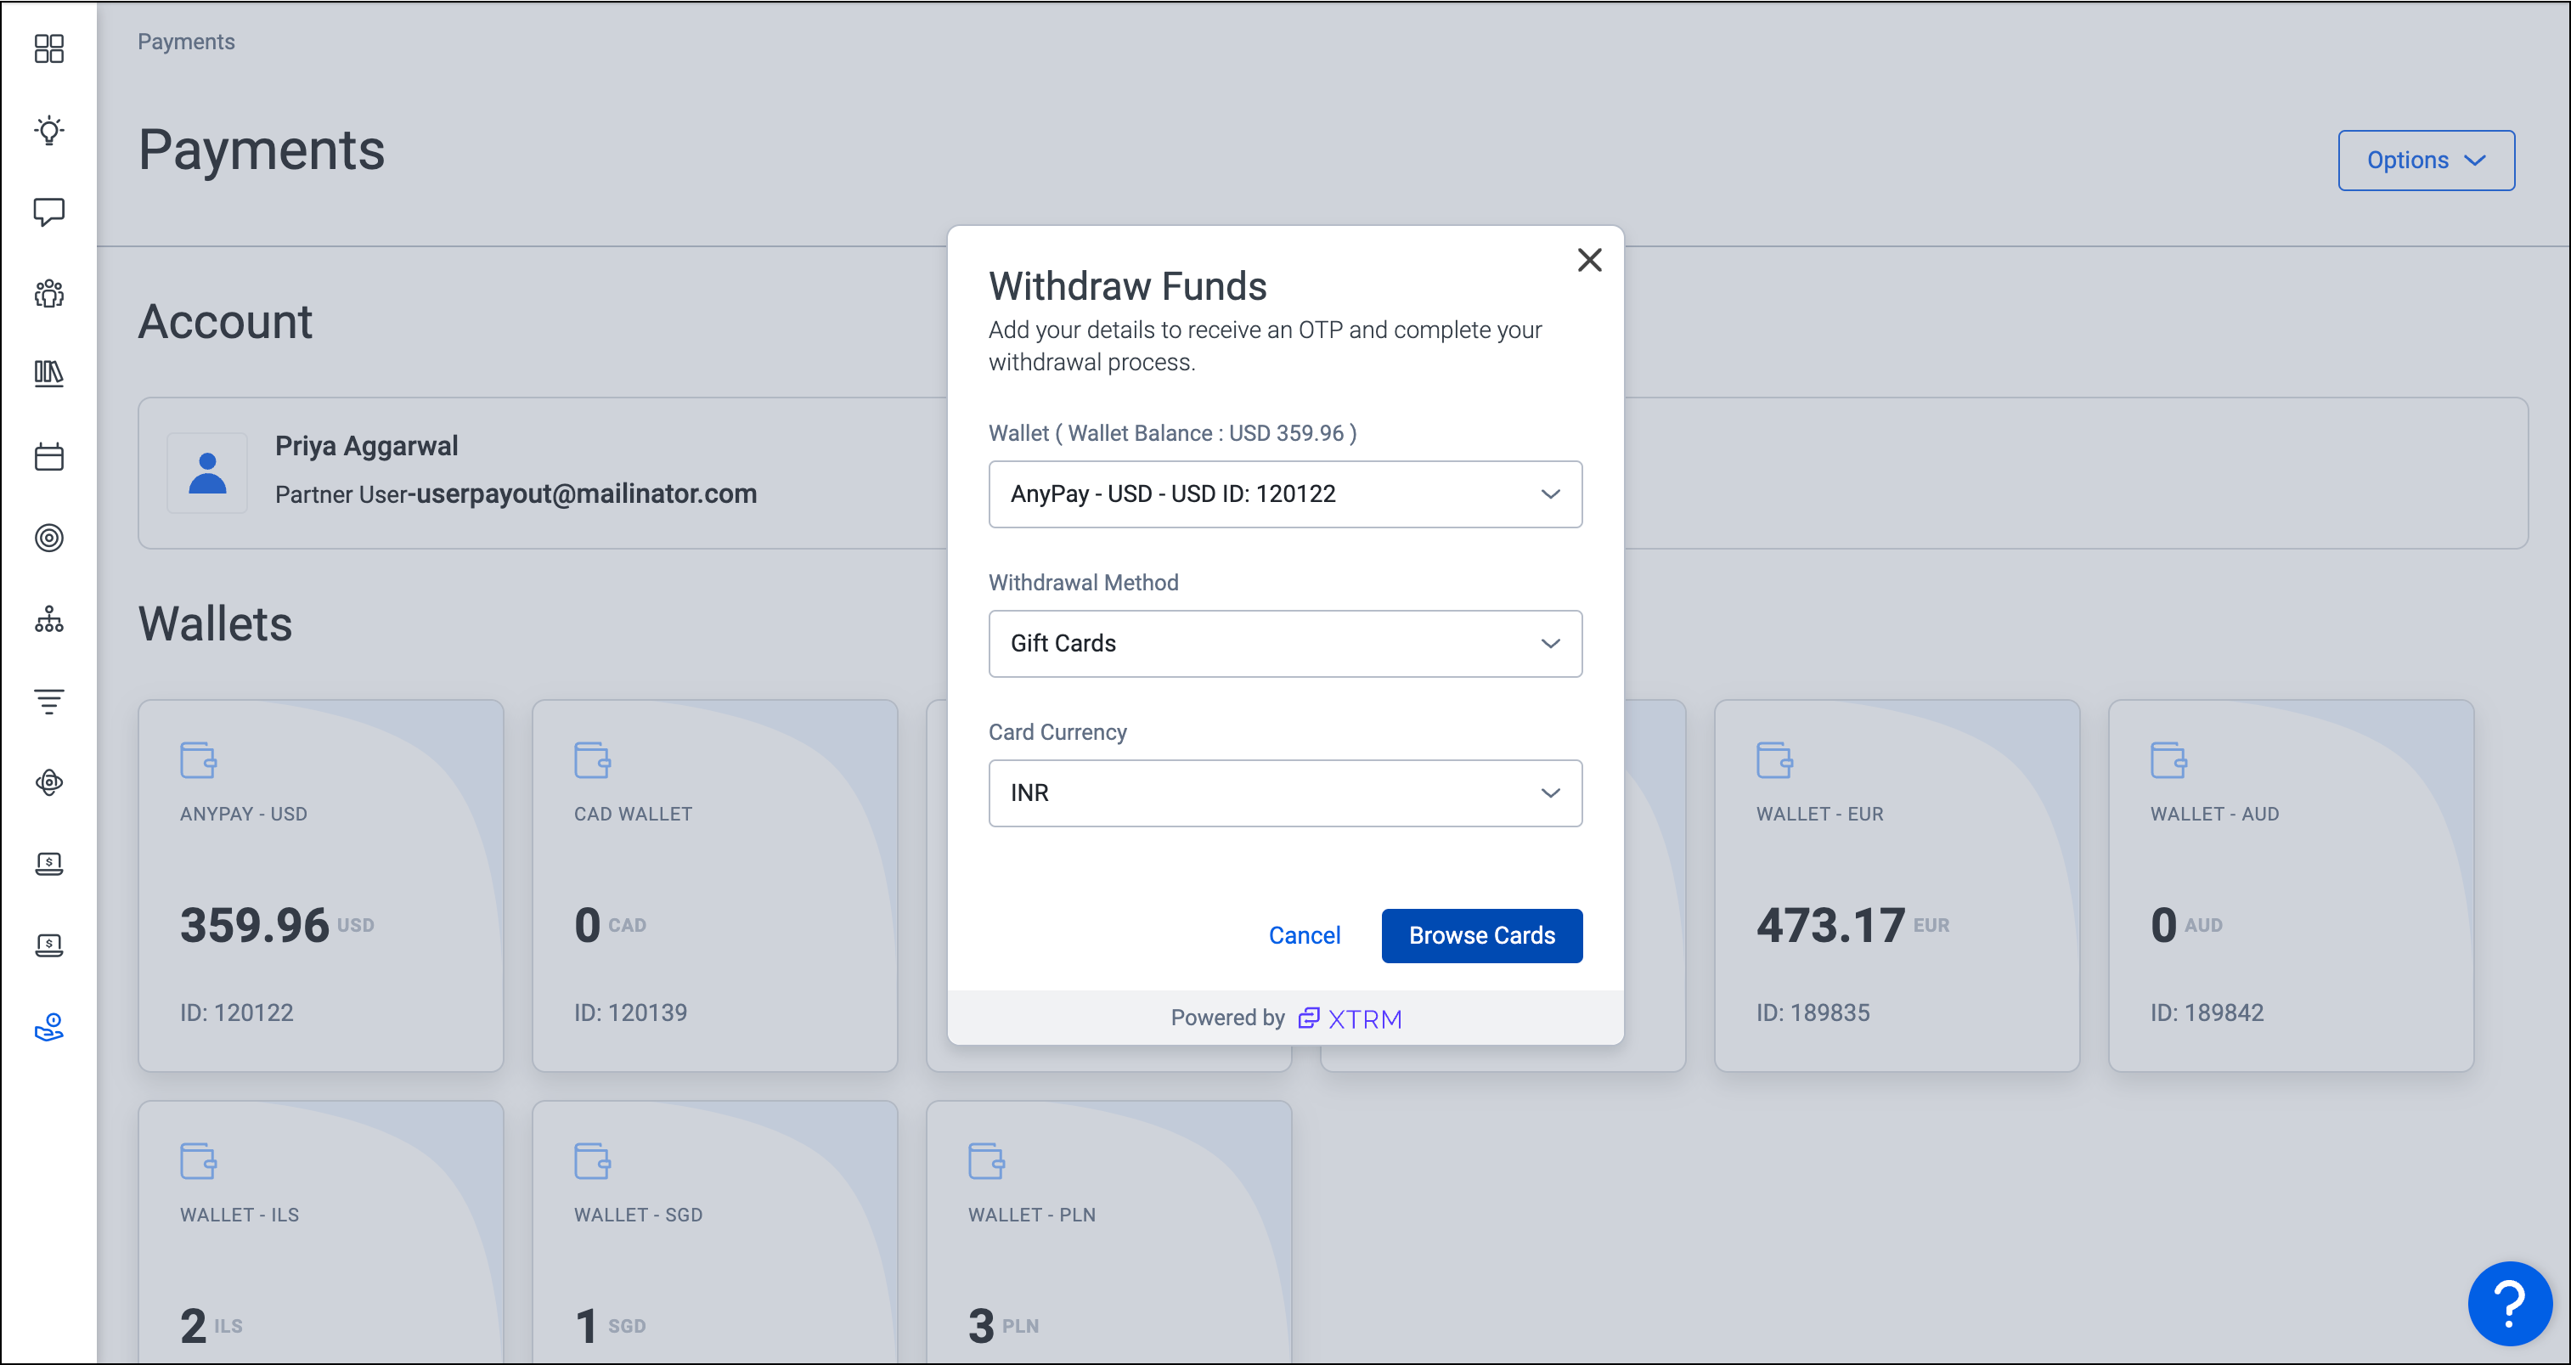Viewport: 2571px width, 1365px height.
Task: Click the Wallets section heading
Action: [x=216, y=623]
